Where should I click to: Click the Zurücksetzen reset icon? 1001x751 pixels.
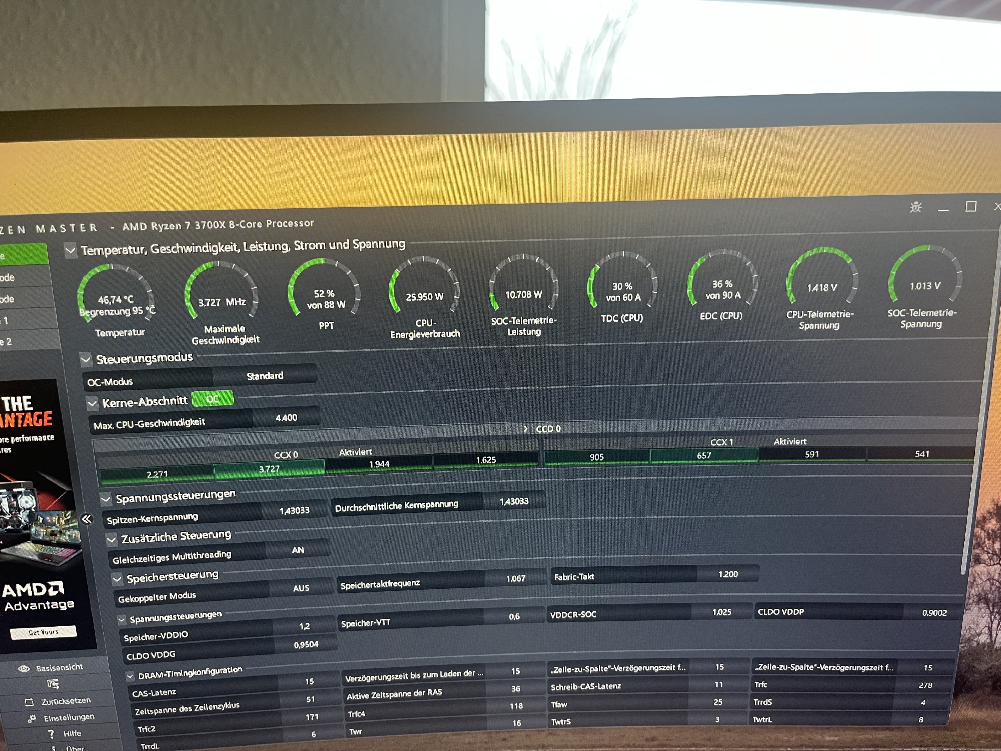coord(29,702)
